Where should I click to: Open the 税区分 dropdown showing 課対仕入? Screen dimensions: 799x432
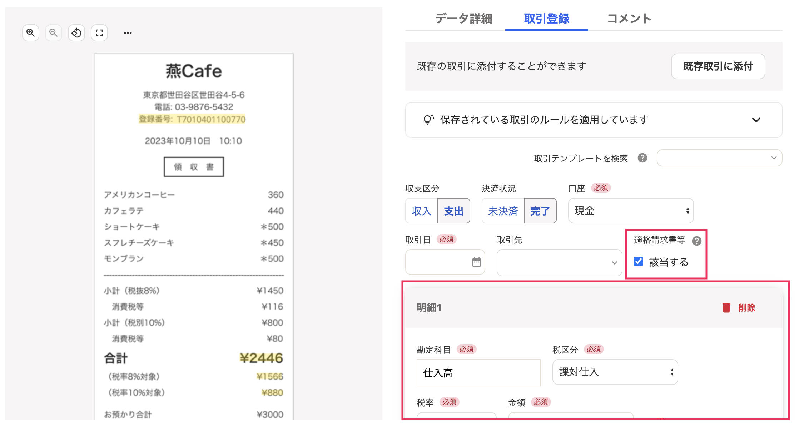pyautogui.click(x=615, y=372)
